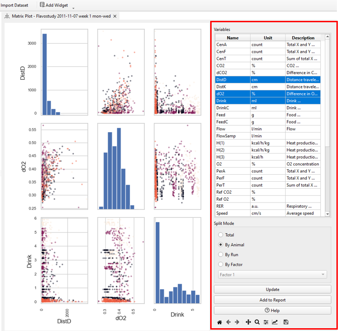Screen dimensions: 342x331
Task: Select the Ref CO2 variable row
Action: point(268,192)
